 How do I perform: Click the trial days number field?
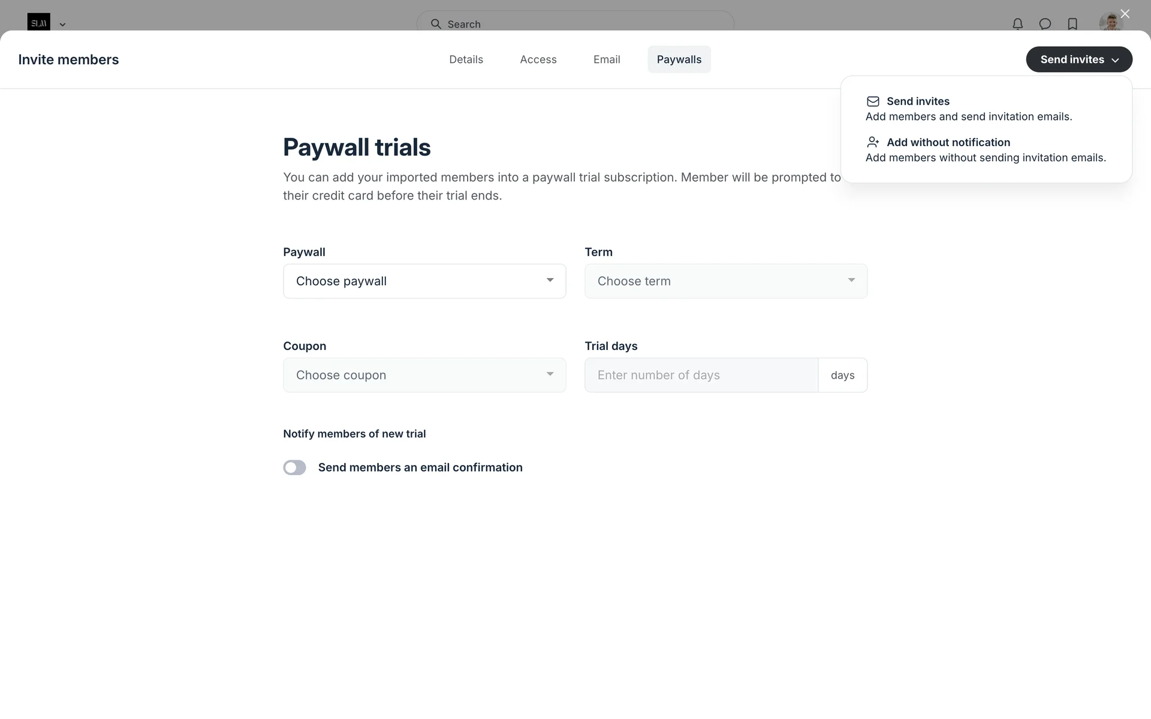pos(701,375)
